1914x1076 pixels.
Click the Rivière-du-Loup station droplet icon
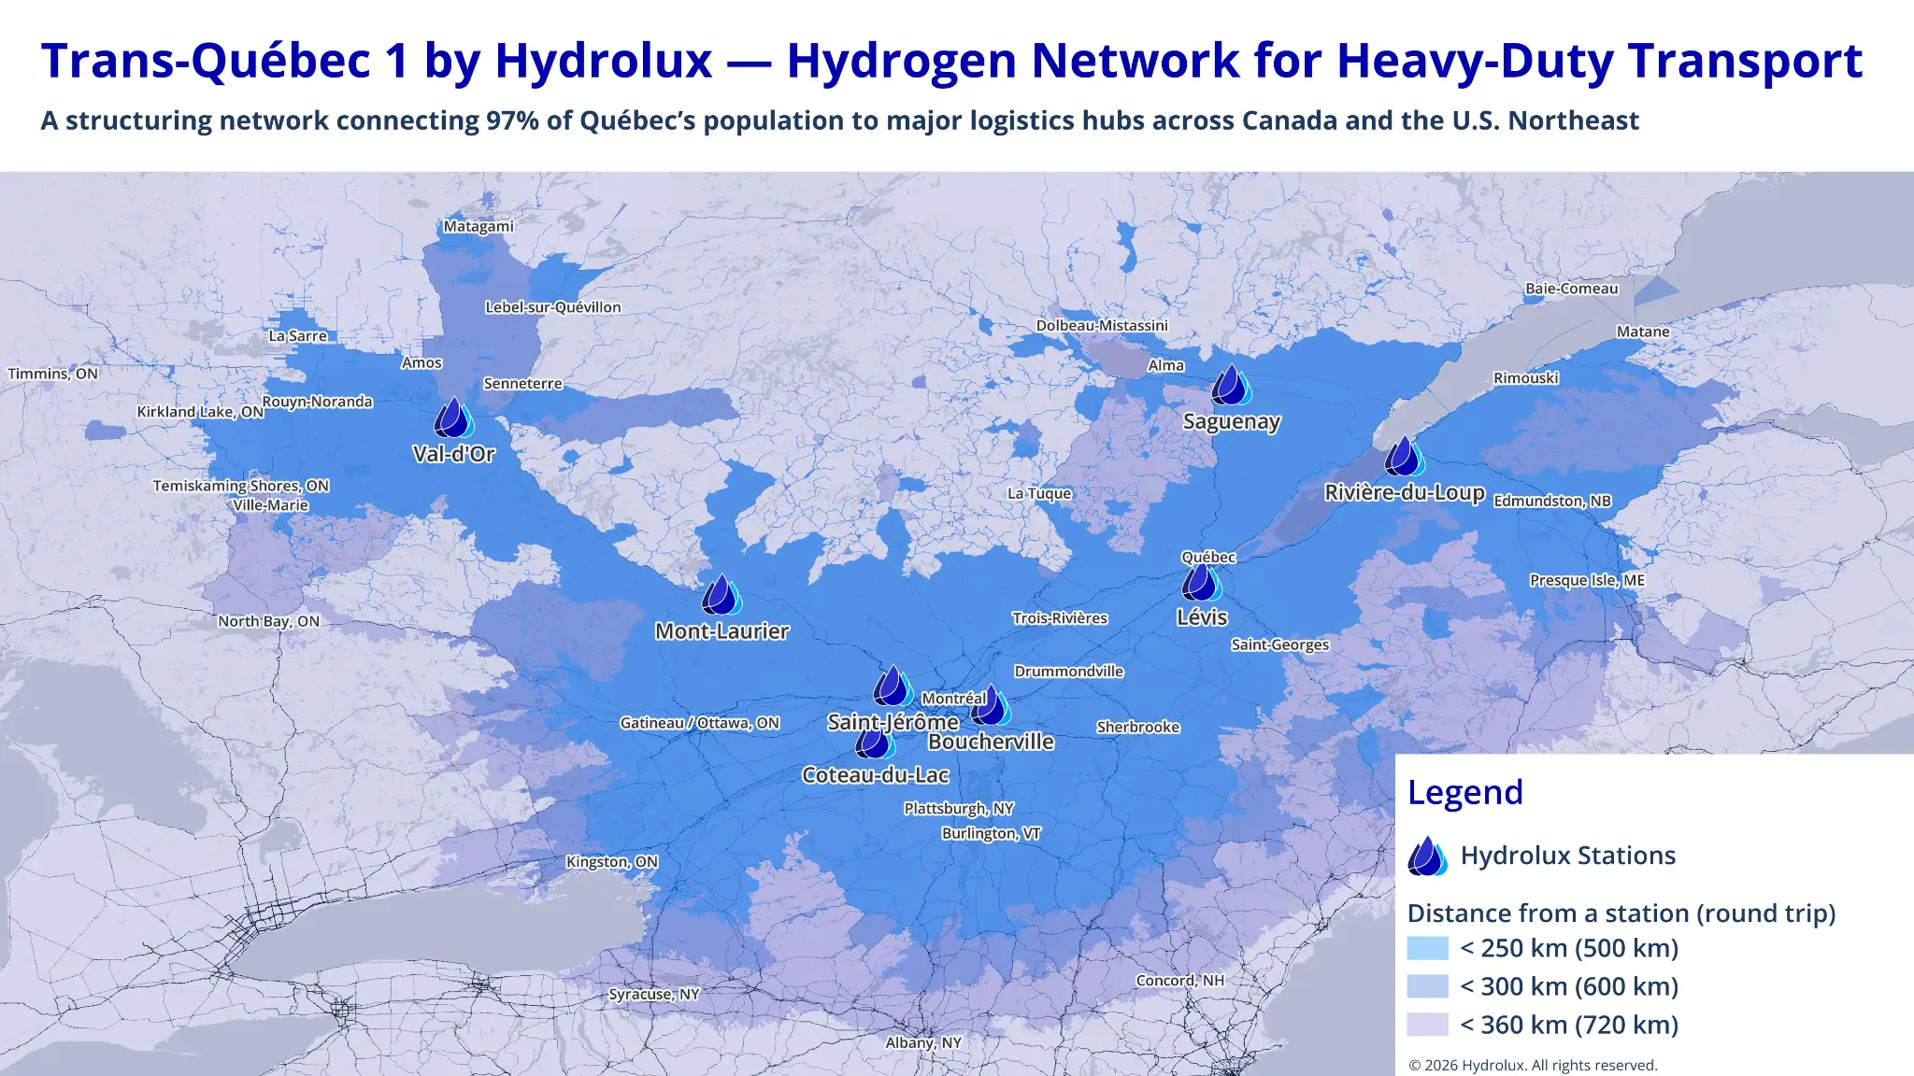pos(1405,456)
